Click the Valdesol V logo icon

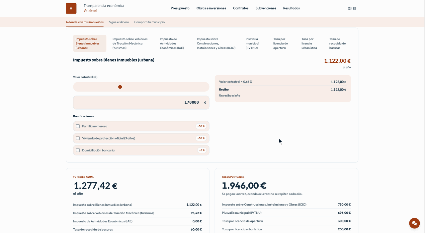point(71,8)
